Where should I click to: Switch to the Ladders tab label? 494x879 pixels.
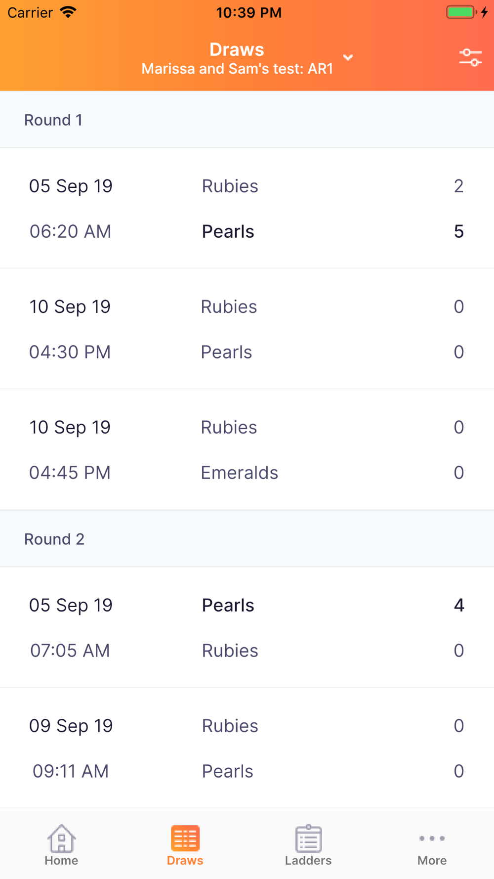pos(308,861)
